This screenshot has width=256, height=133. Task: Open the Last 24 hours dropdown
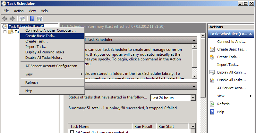pos(193,98)
